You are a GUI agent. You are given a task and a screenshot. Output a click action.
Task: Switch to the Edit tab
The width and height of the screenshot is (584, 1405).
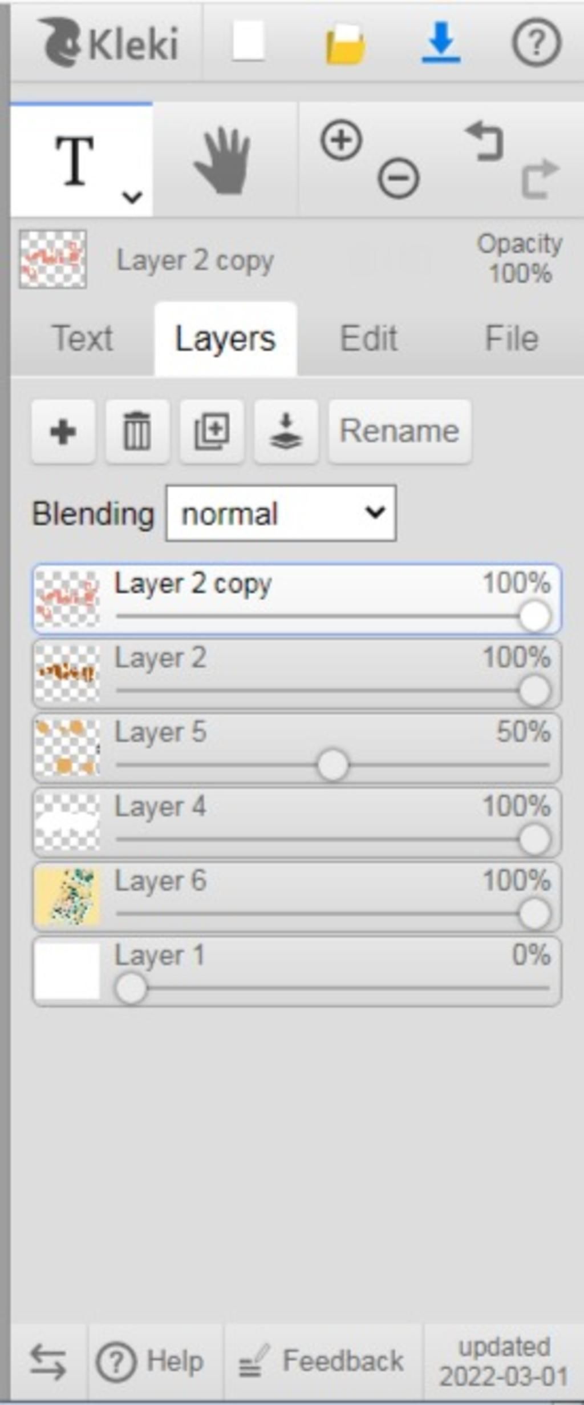[368, 338]
